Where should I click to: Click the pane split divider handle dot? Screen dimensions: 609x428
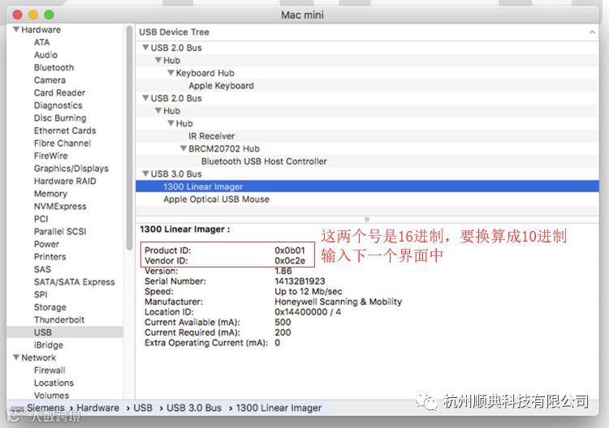[x=367, y=220]
